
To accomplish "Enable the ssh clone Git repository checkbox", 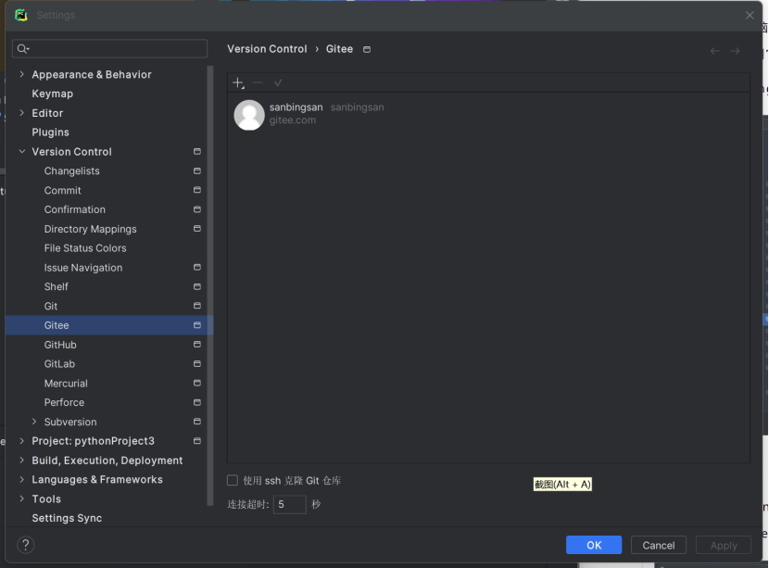I will (233, 480).
